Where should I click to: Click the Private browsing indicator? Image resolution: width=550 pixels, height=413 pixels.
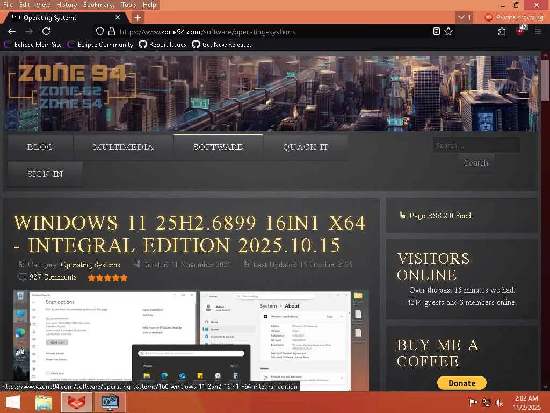pos(514,17)
